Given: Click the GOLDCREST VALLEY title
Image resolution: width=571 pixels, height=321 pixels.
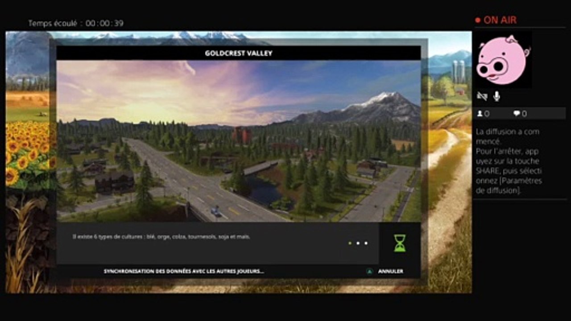Looking at the screenshot, I should coord(239,53).
